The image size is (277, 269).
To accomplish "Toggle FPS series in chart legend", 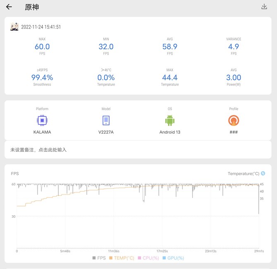I will click(x=99, y=258).
